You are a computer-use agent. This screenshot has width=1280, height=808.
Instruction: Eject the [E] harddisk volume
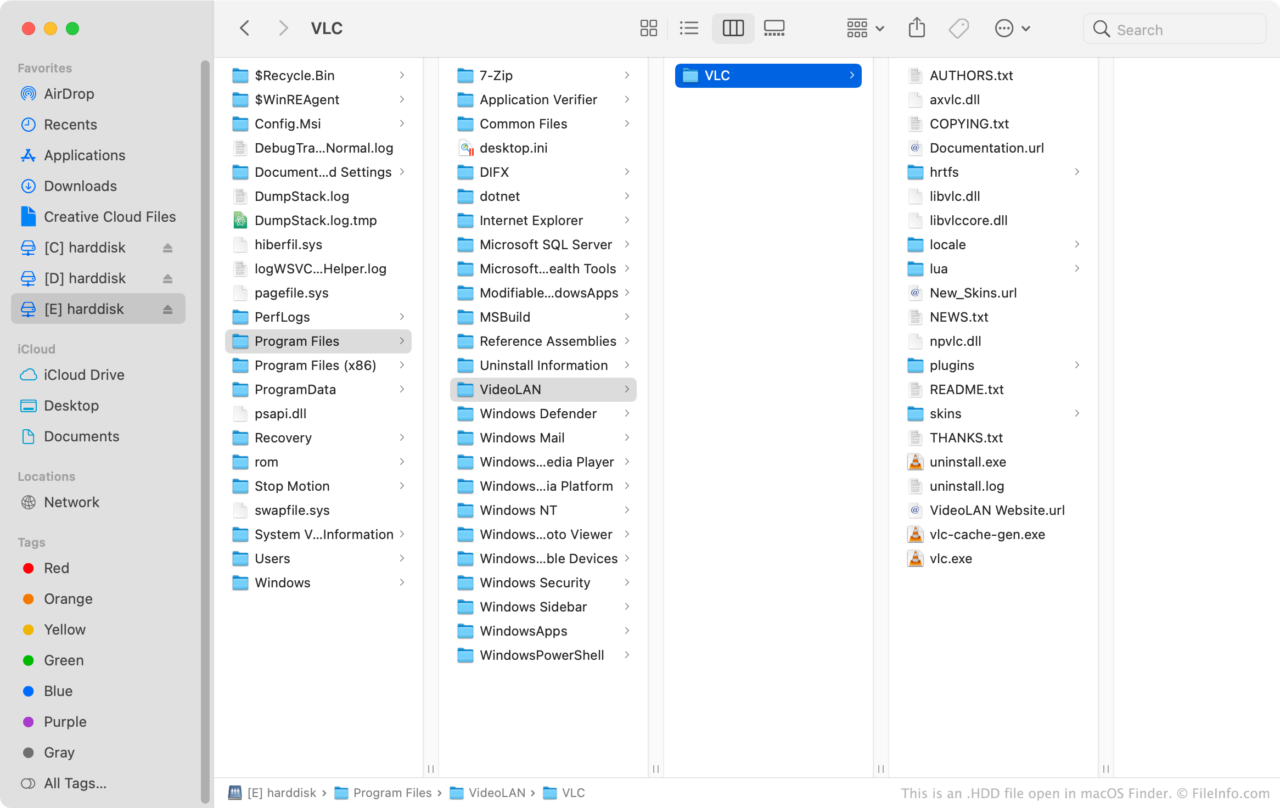(168, 310)
